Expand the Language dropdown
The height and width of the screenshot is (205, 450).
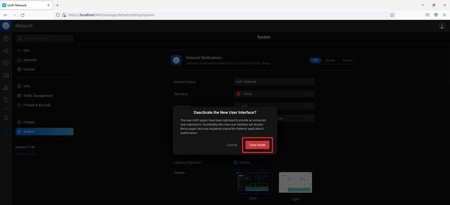pos(274,106)
